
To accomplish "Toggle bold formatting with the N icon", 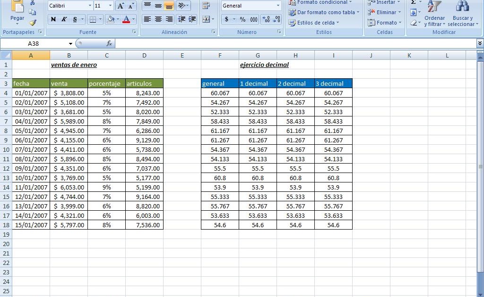I will click(53, 19).
